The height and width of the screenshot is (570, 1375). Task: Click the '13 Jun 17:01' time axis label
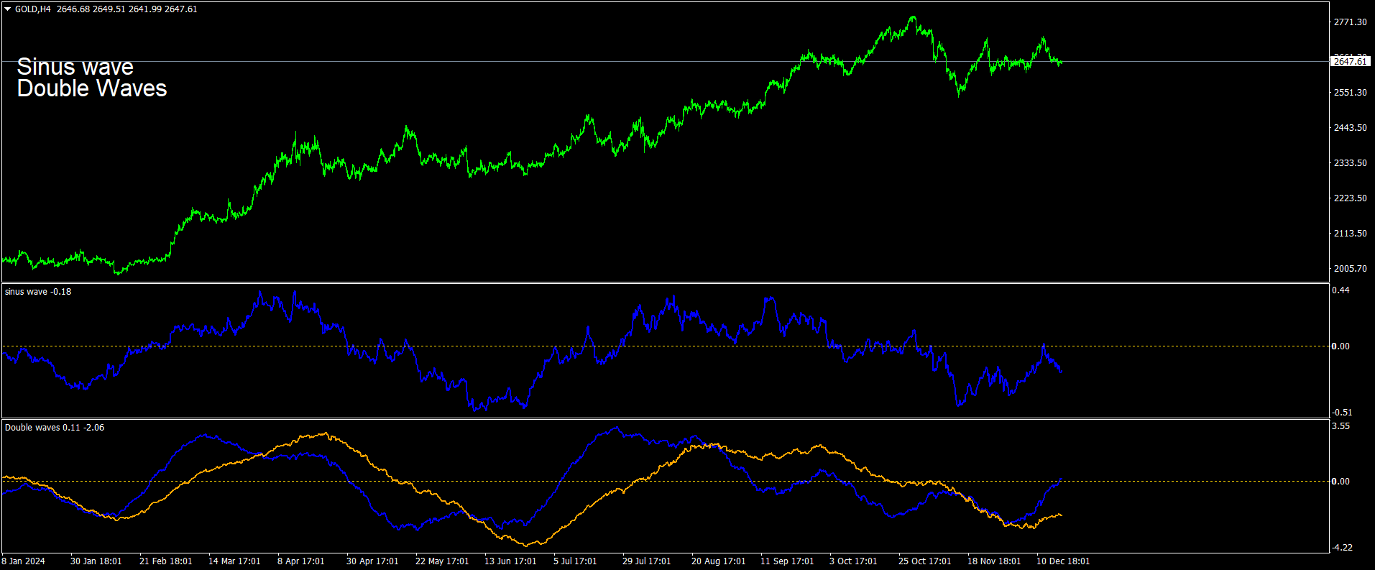[510, 561]
